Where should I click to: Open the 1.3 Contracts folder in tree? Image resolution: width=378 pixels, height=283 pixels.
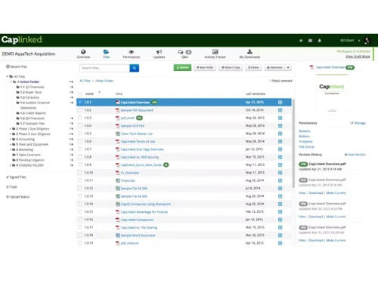pyautogui.click(x=29, y=97)
